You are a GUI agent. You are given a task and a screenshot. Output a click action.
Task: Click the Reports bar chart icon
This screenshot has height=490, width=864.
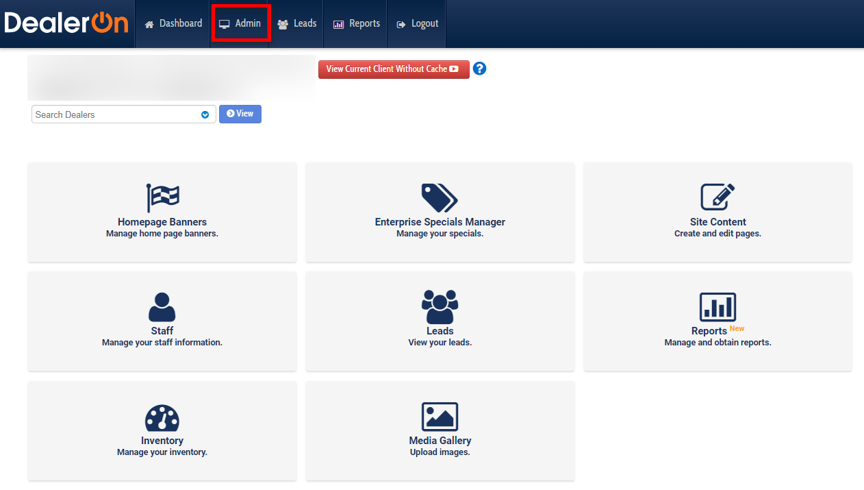coord(717,306)
